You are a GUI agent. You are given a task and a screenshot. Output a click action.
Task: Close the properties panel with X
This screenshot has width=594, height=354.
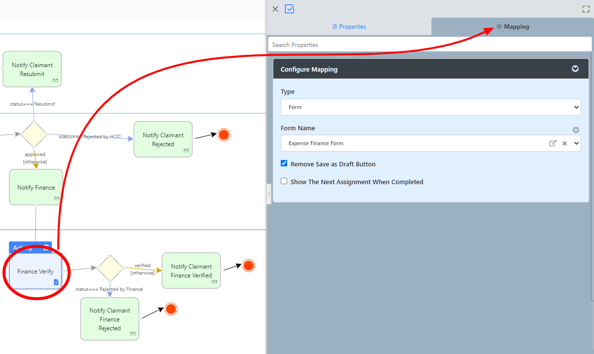[275, 9]
